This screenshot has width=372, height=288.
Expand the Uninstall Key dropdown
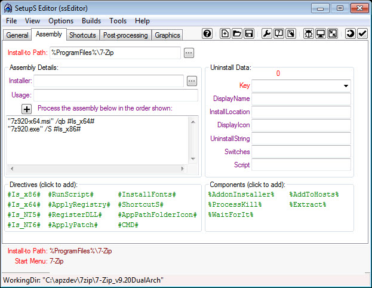[346, 85]
